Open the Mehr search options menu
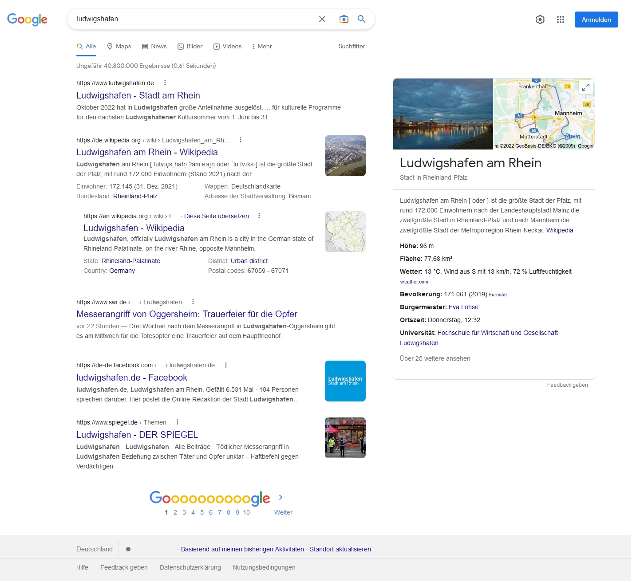This screenshot has width=632, height=582. click(262, 46)
